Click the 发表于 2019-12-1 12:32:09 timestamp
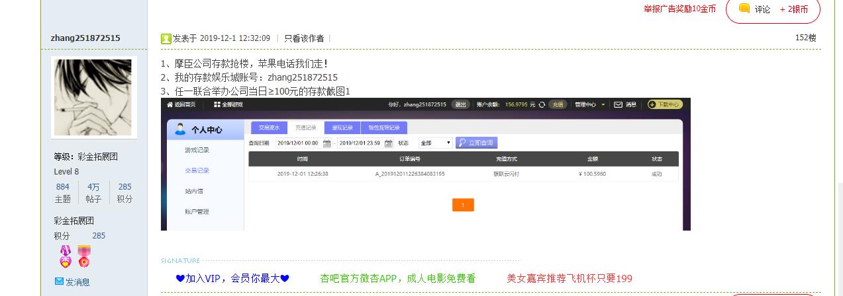Image resolution: width=843 pixels, height=296 pixels. 221,38
